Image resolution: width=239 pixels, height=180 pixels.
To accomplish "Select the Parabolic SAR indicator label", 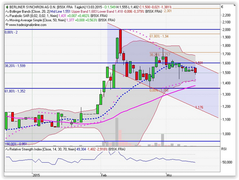I will click(x=34, y=16).
